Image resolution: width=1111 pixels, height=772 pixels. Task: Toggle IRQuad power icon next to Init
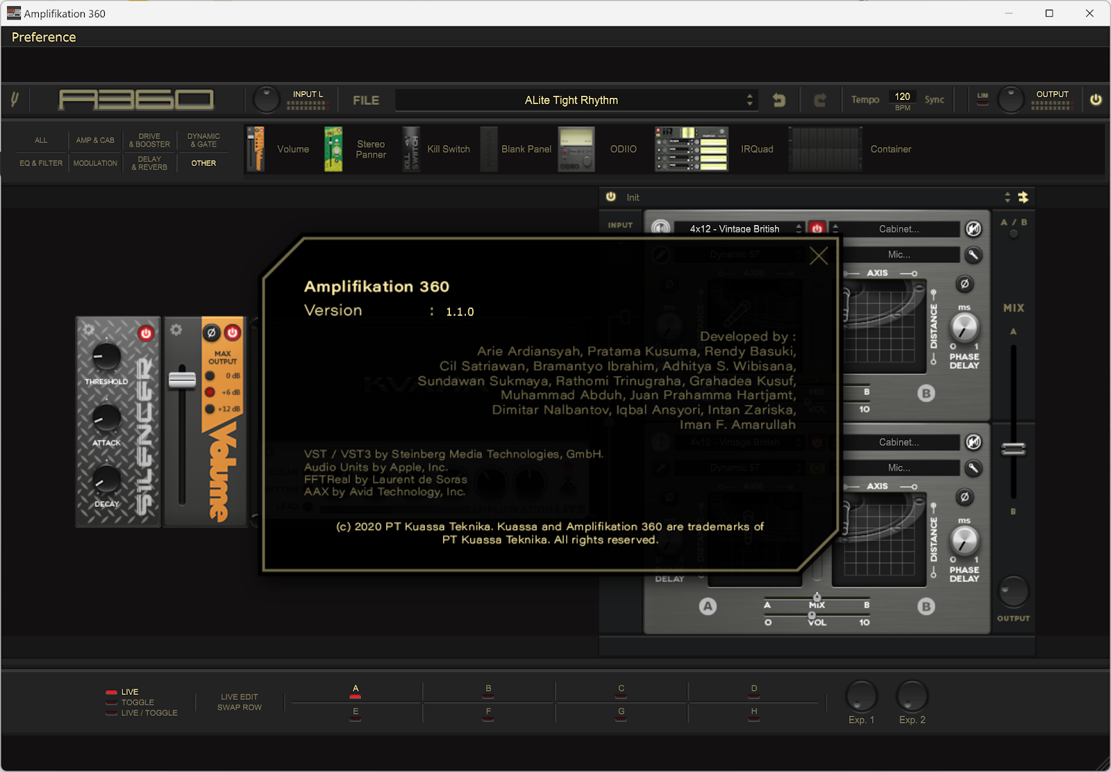coord(611,197)
